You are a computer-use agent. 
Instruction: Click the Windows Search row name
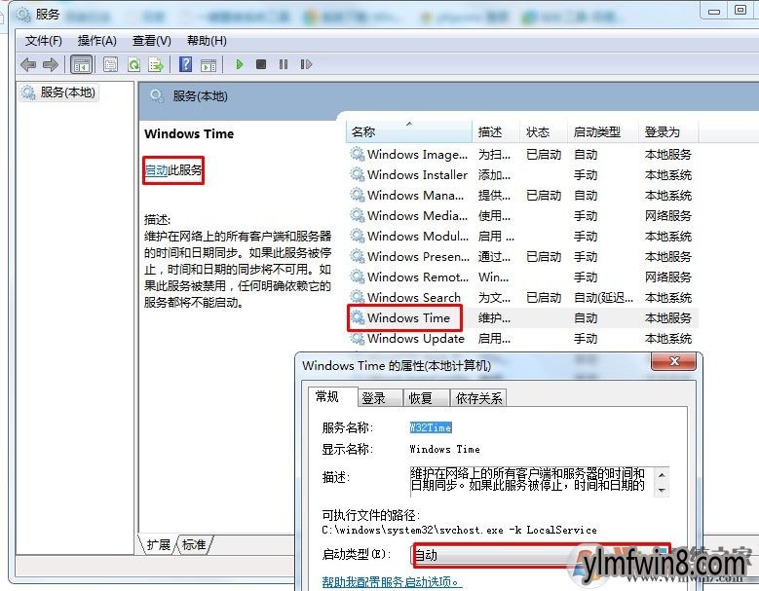[414, 297]
